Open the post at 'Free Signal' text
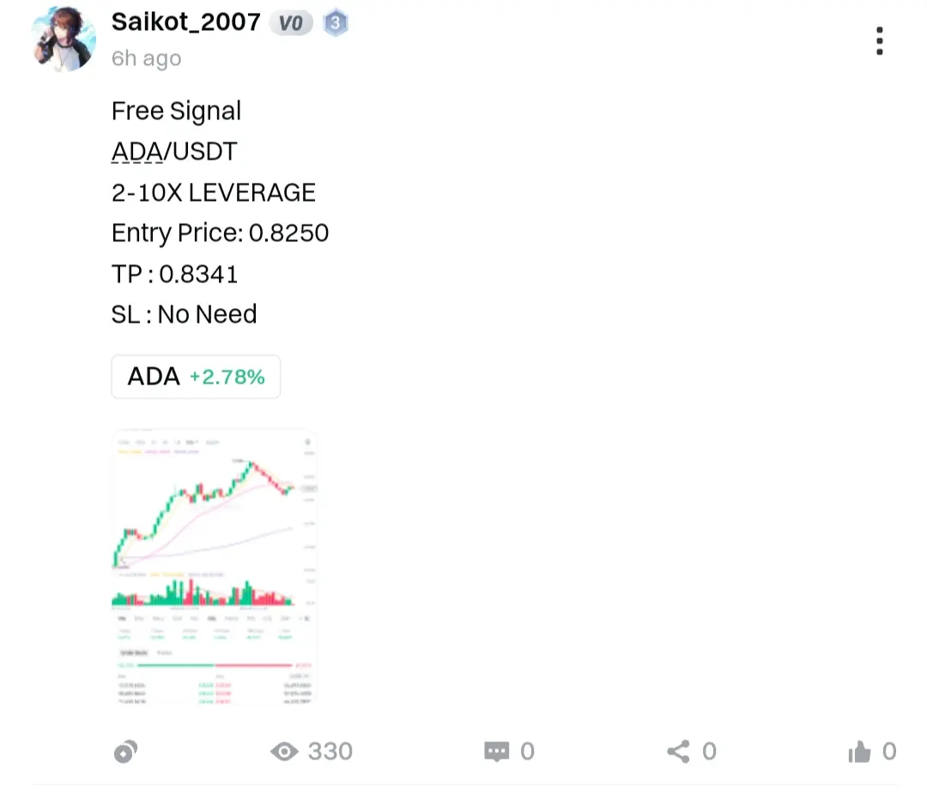The image size is (927, 793). [x=176, y=111]
